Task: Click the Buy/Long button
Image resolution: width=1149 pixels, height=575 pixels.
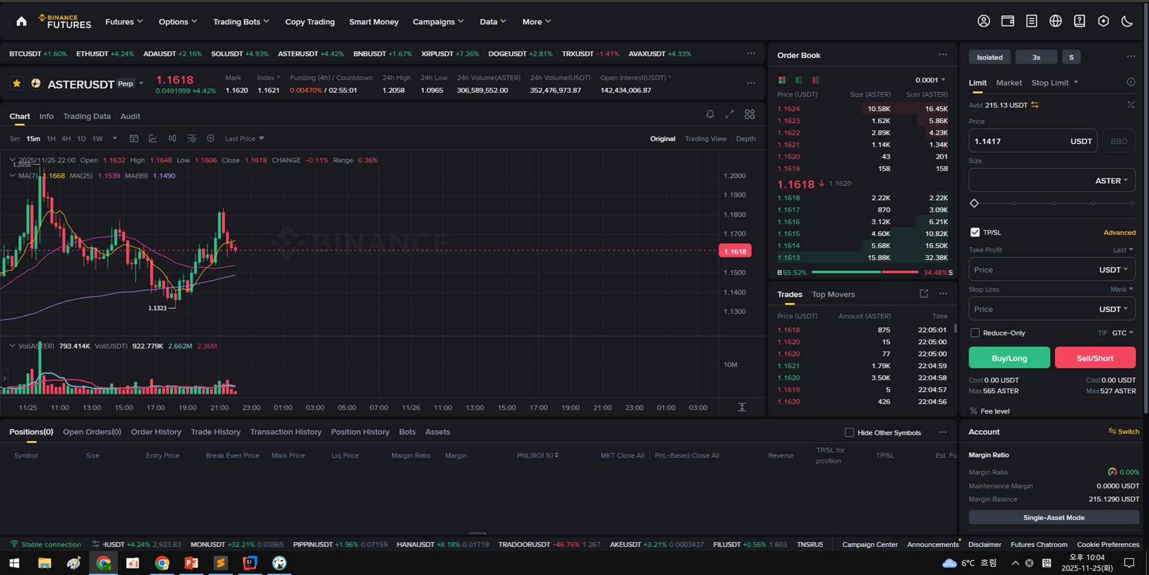Action: tap(1009, 358)
